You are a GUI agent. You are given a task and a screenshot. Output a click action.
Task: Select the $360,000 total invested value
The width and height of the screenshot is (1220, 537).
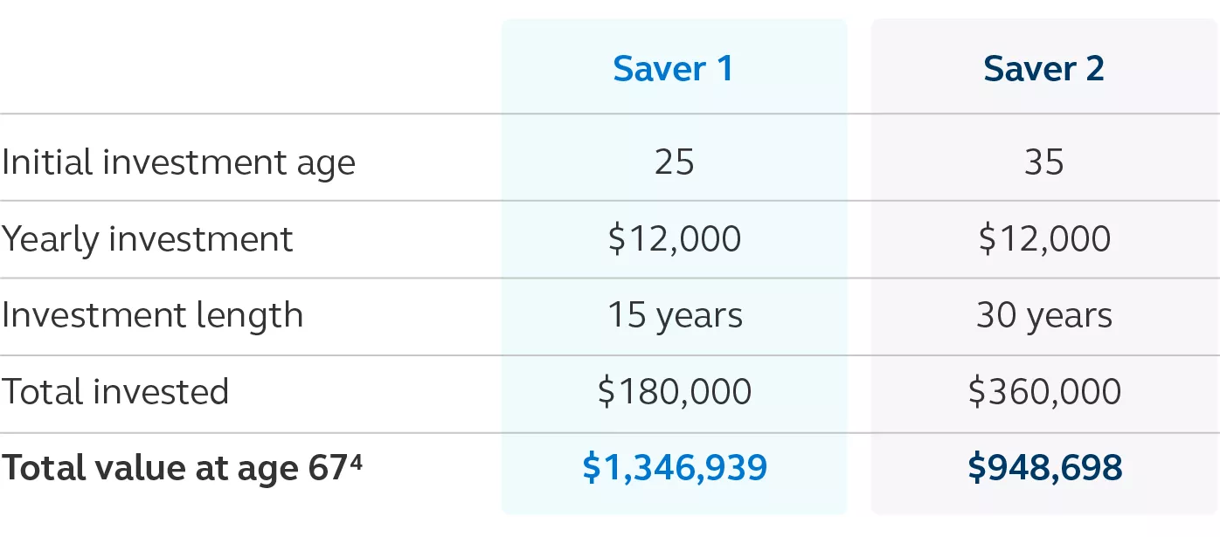pyautogui.click(x=1043, y=392)
